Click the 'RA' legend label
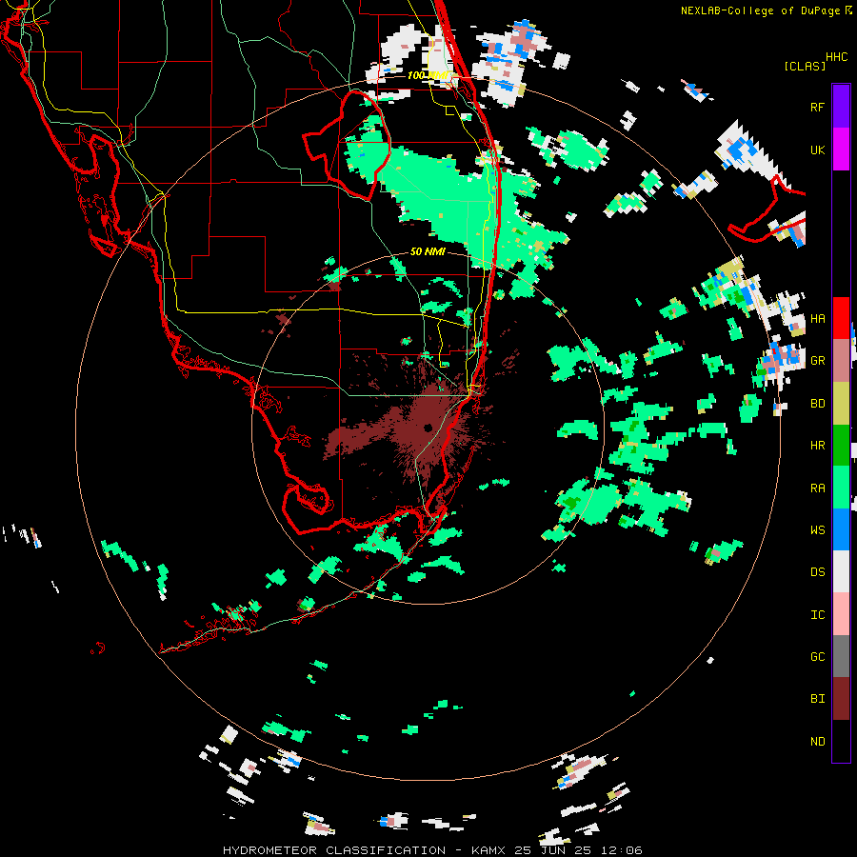Viewport: 857px width, 857px height. (817, 488)
